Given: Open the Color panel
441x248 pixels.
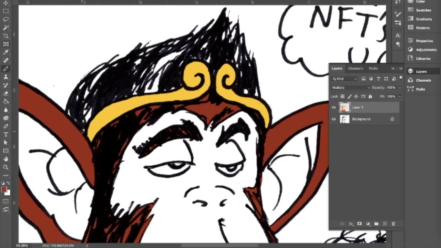Looking at the screenshot, I should (420, 2).
